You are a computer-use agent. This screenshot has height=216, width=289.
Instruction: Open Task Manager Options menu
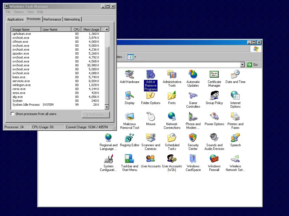point(19,12)
